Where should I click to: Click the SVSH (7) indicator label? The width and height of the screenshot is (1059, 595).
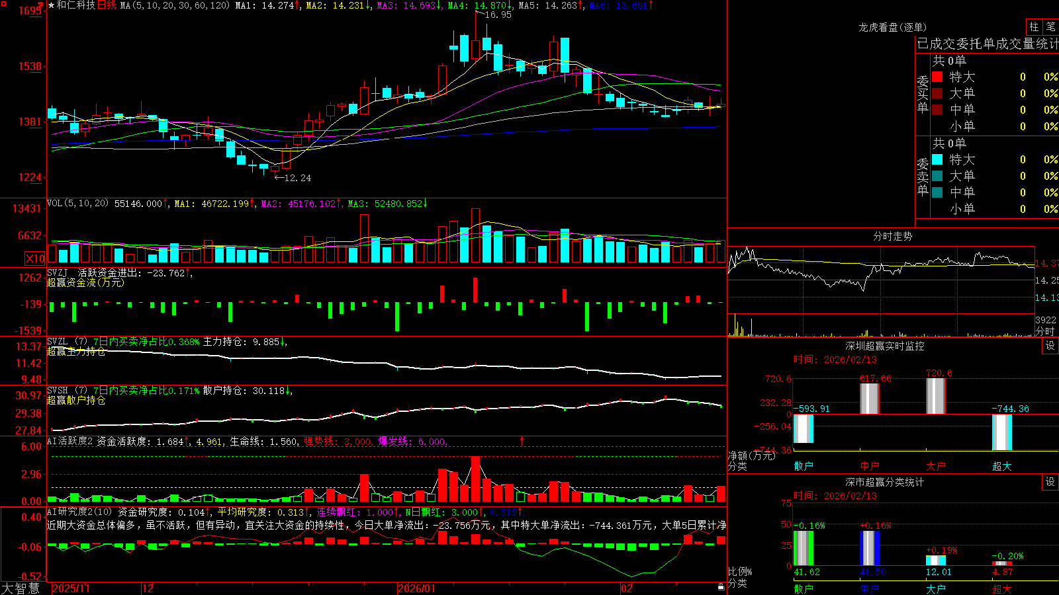67,391
